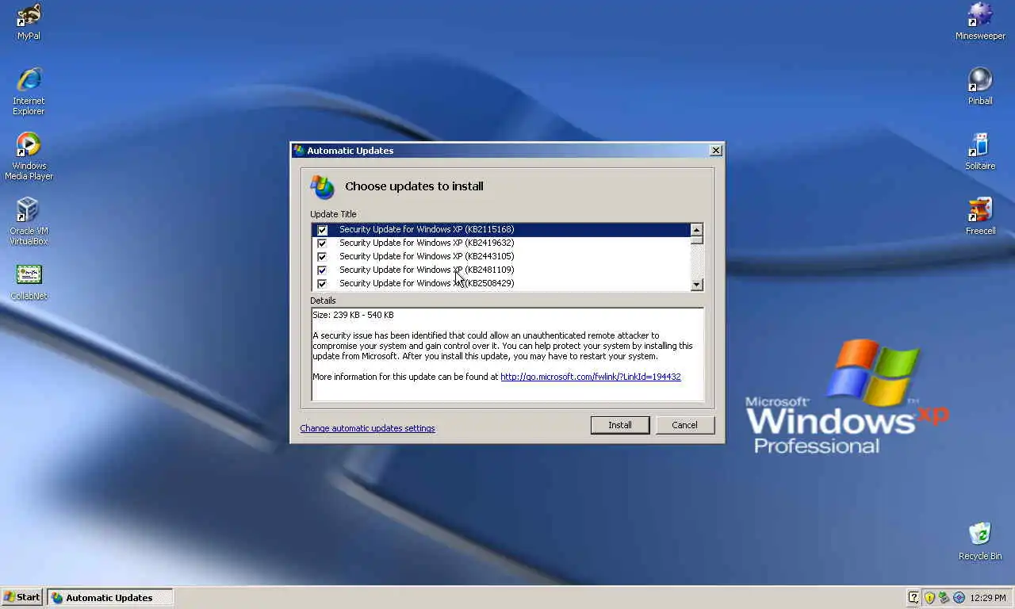Select Security Update row KB2419632

501,243
